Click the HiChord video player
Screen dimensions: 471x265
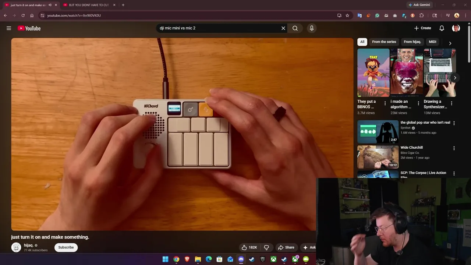pyautogui.click(x=182, y=134)
